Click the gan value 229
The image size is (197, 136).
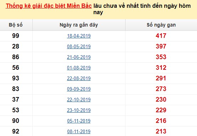point(161,110)
